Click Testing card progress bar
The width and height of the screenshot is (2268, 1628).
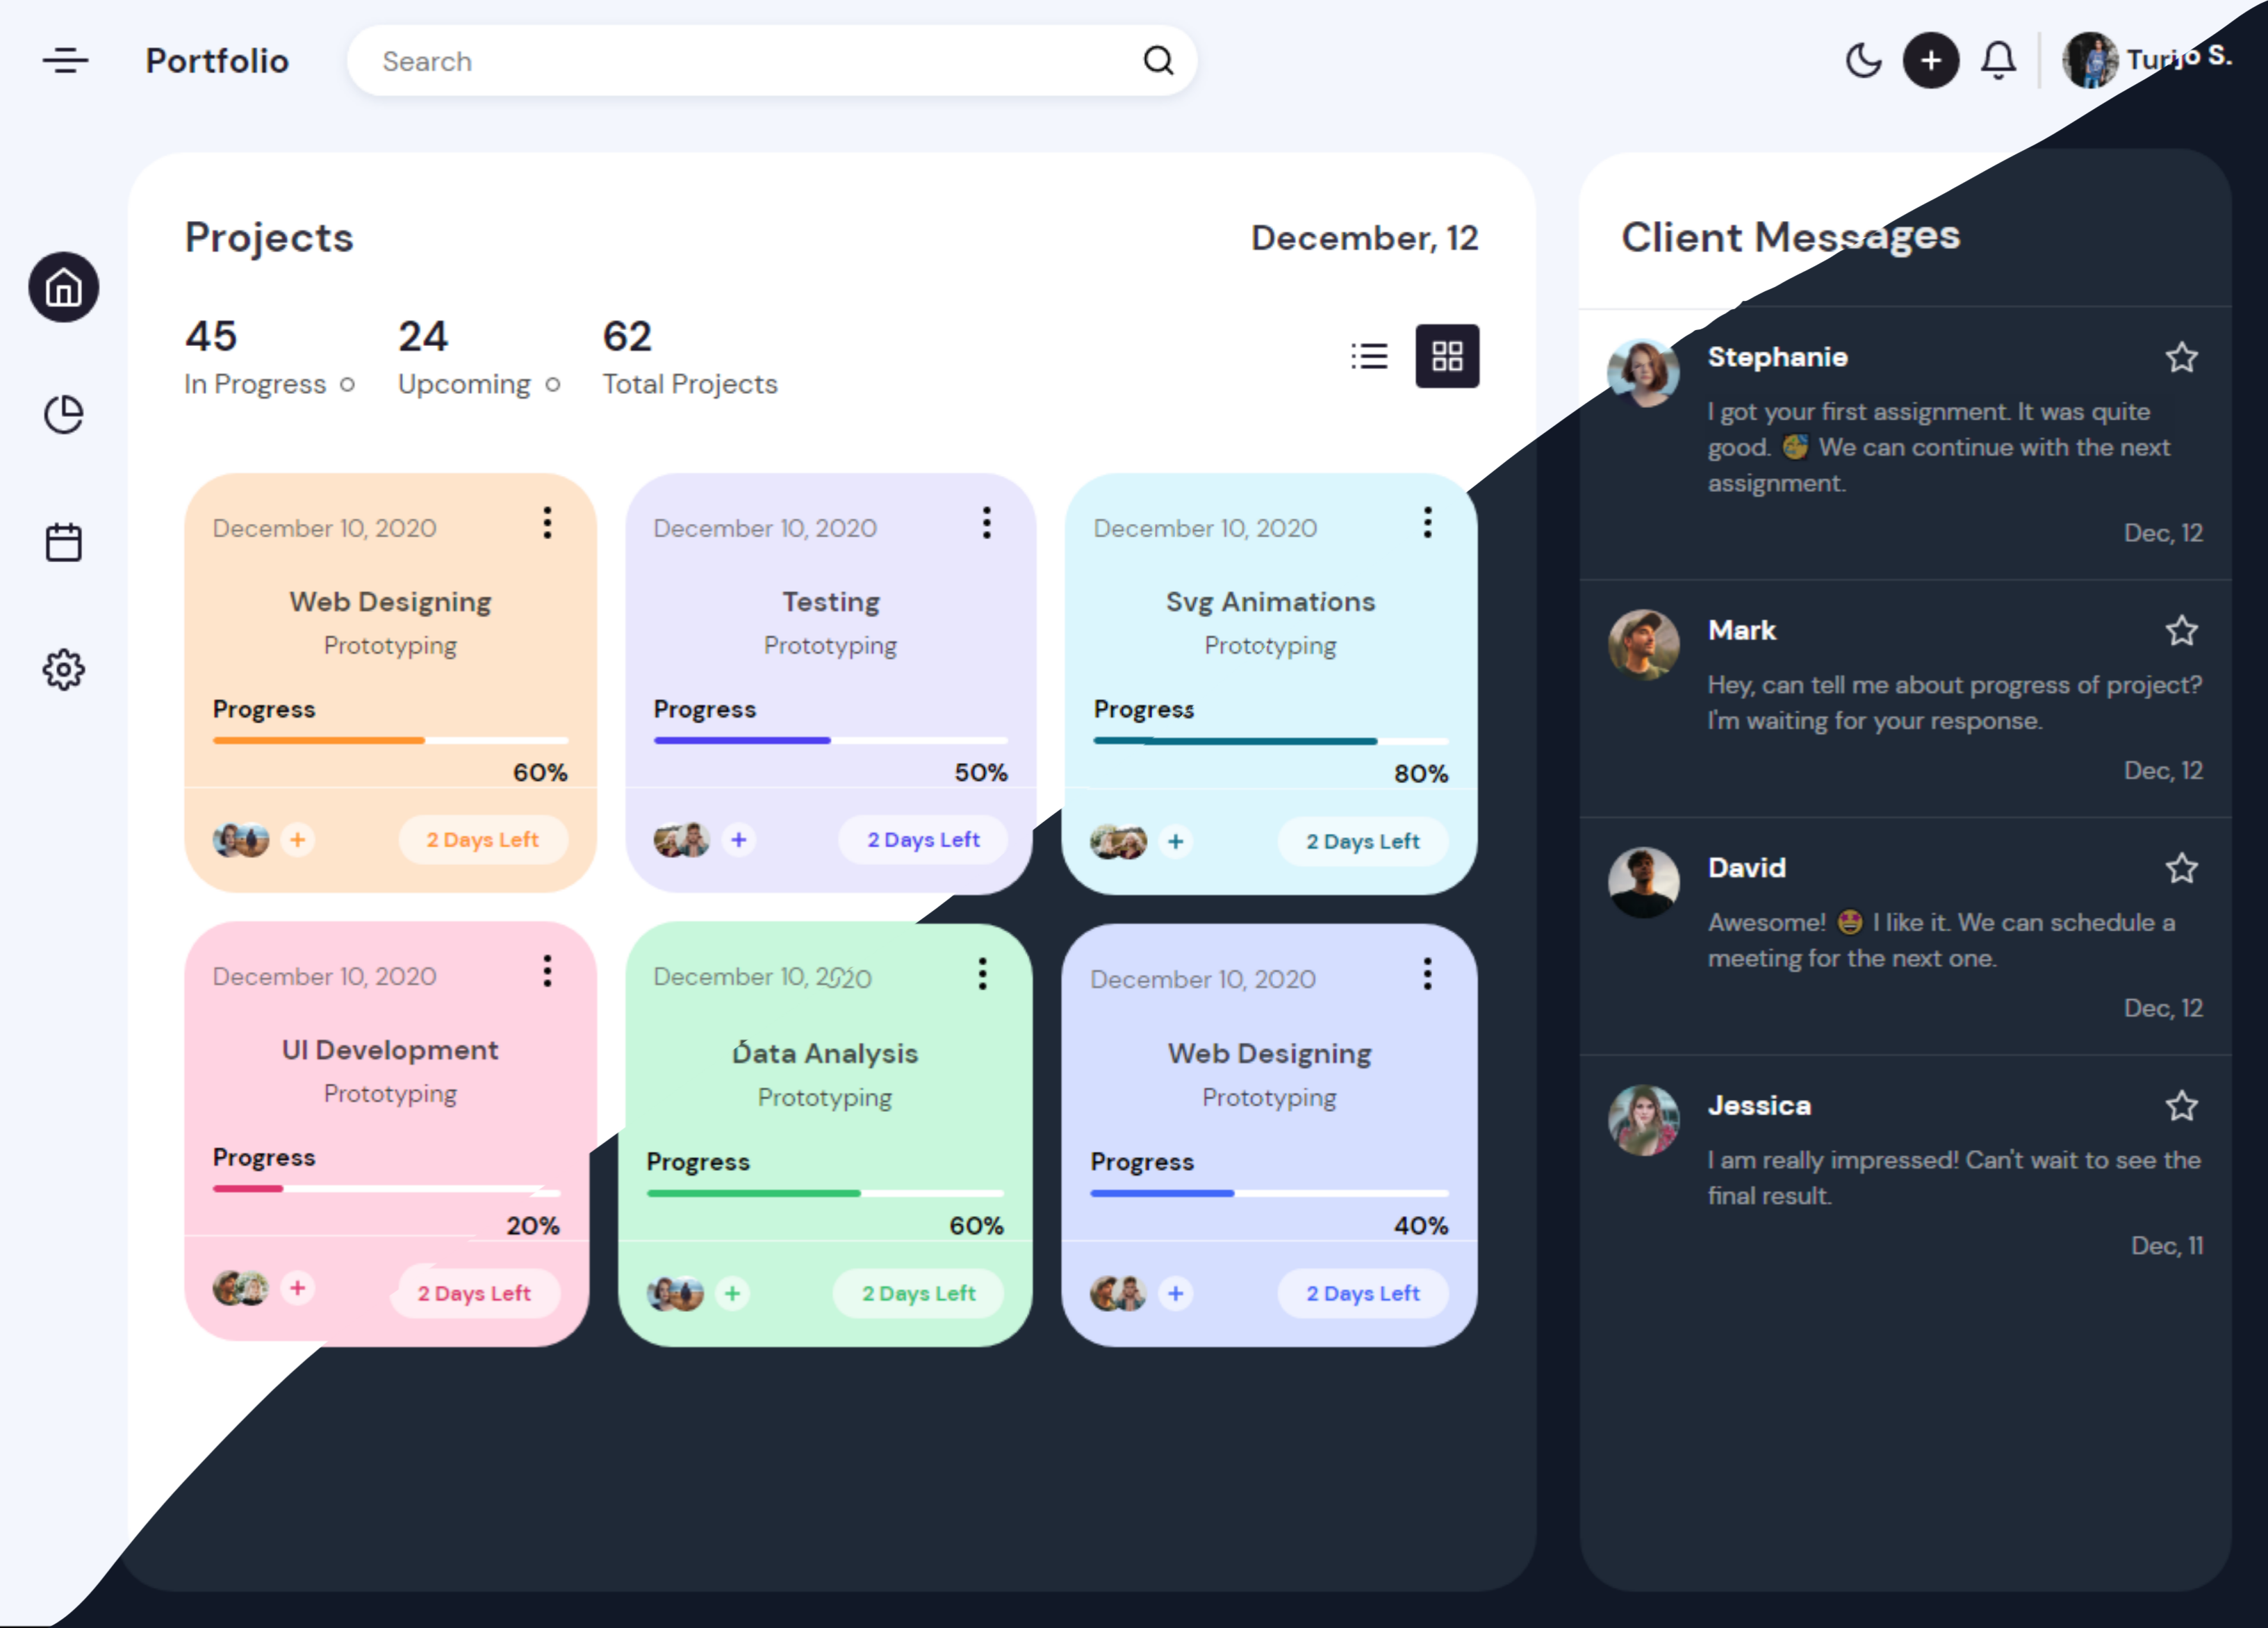point(830,740)
